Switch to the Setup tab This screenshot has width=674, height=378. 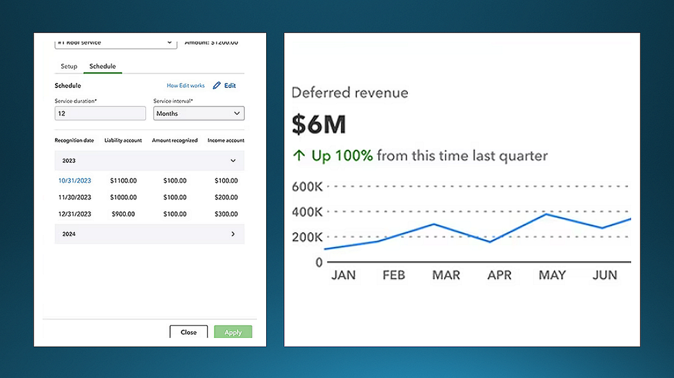click(x=69, y=67)
